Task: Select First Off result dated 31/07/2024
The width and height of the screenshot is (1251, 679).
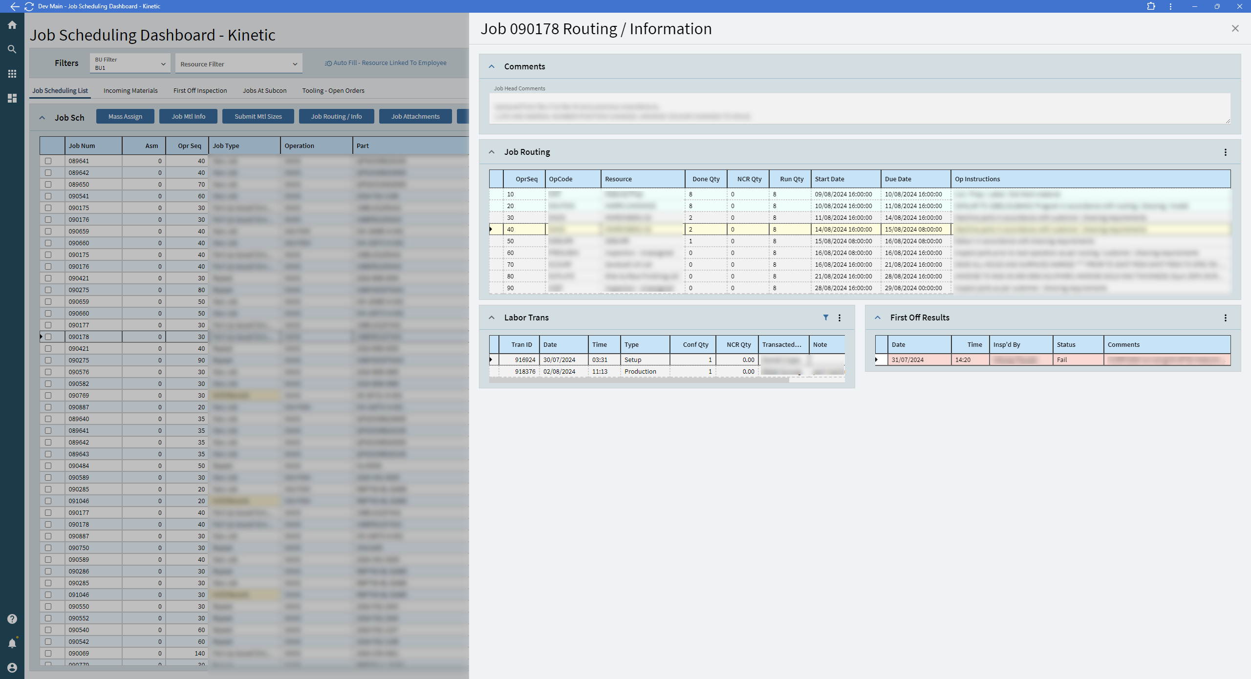Action: point(1053,360)
